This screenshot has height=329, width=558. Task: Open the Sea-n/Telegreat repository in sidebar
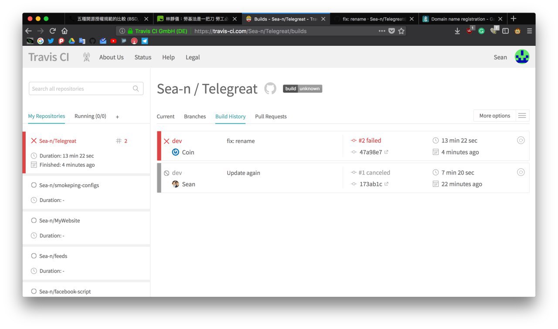click(58, 141)
